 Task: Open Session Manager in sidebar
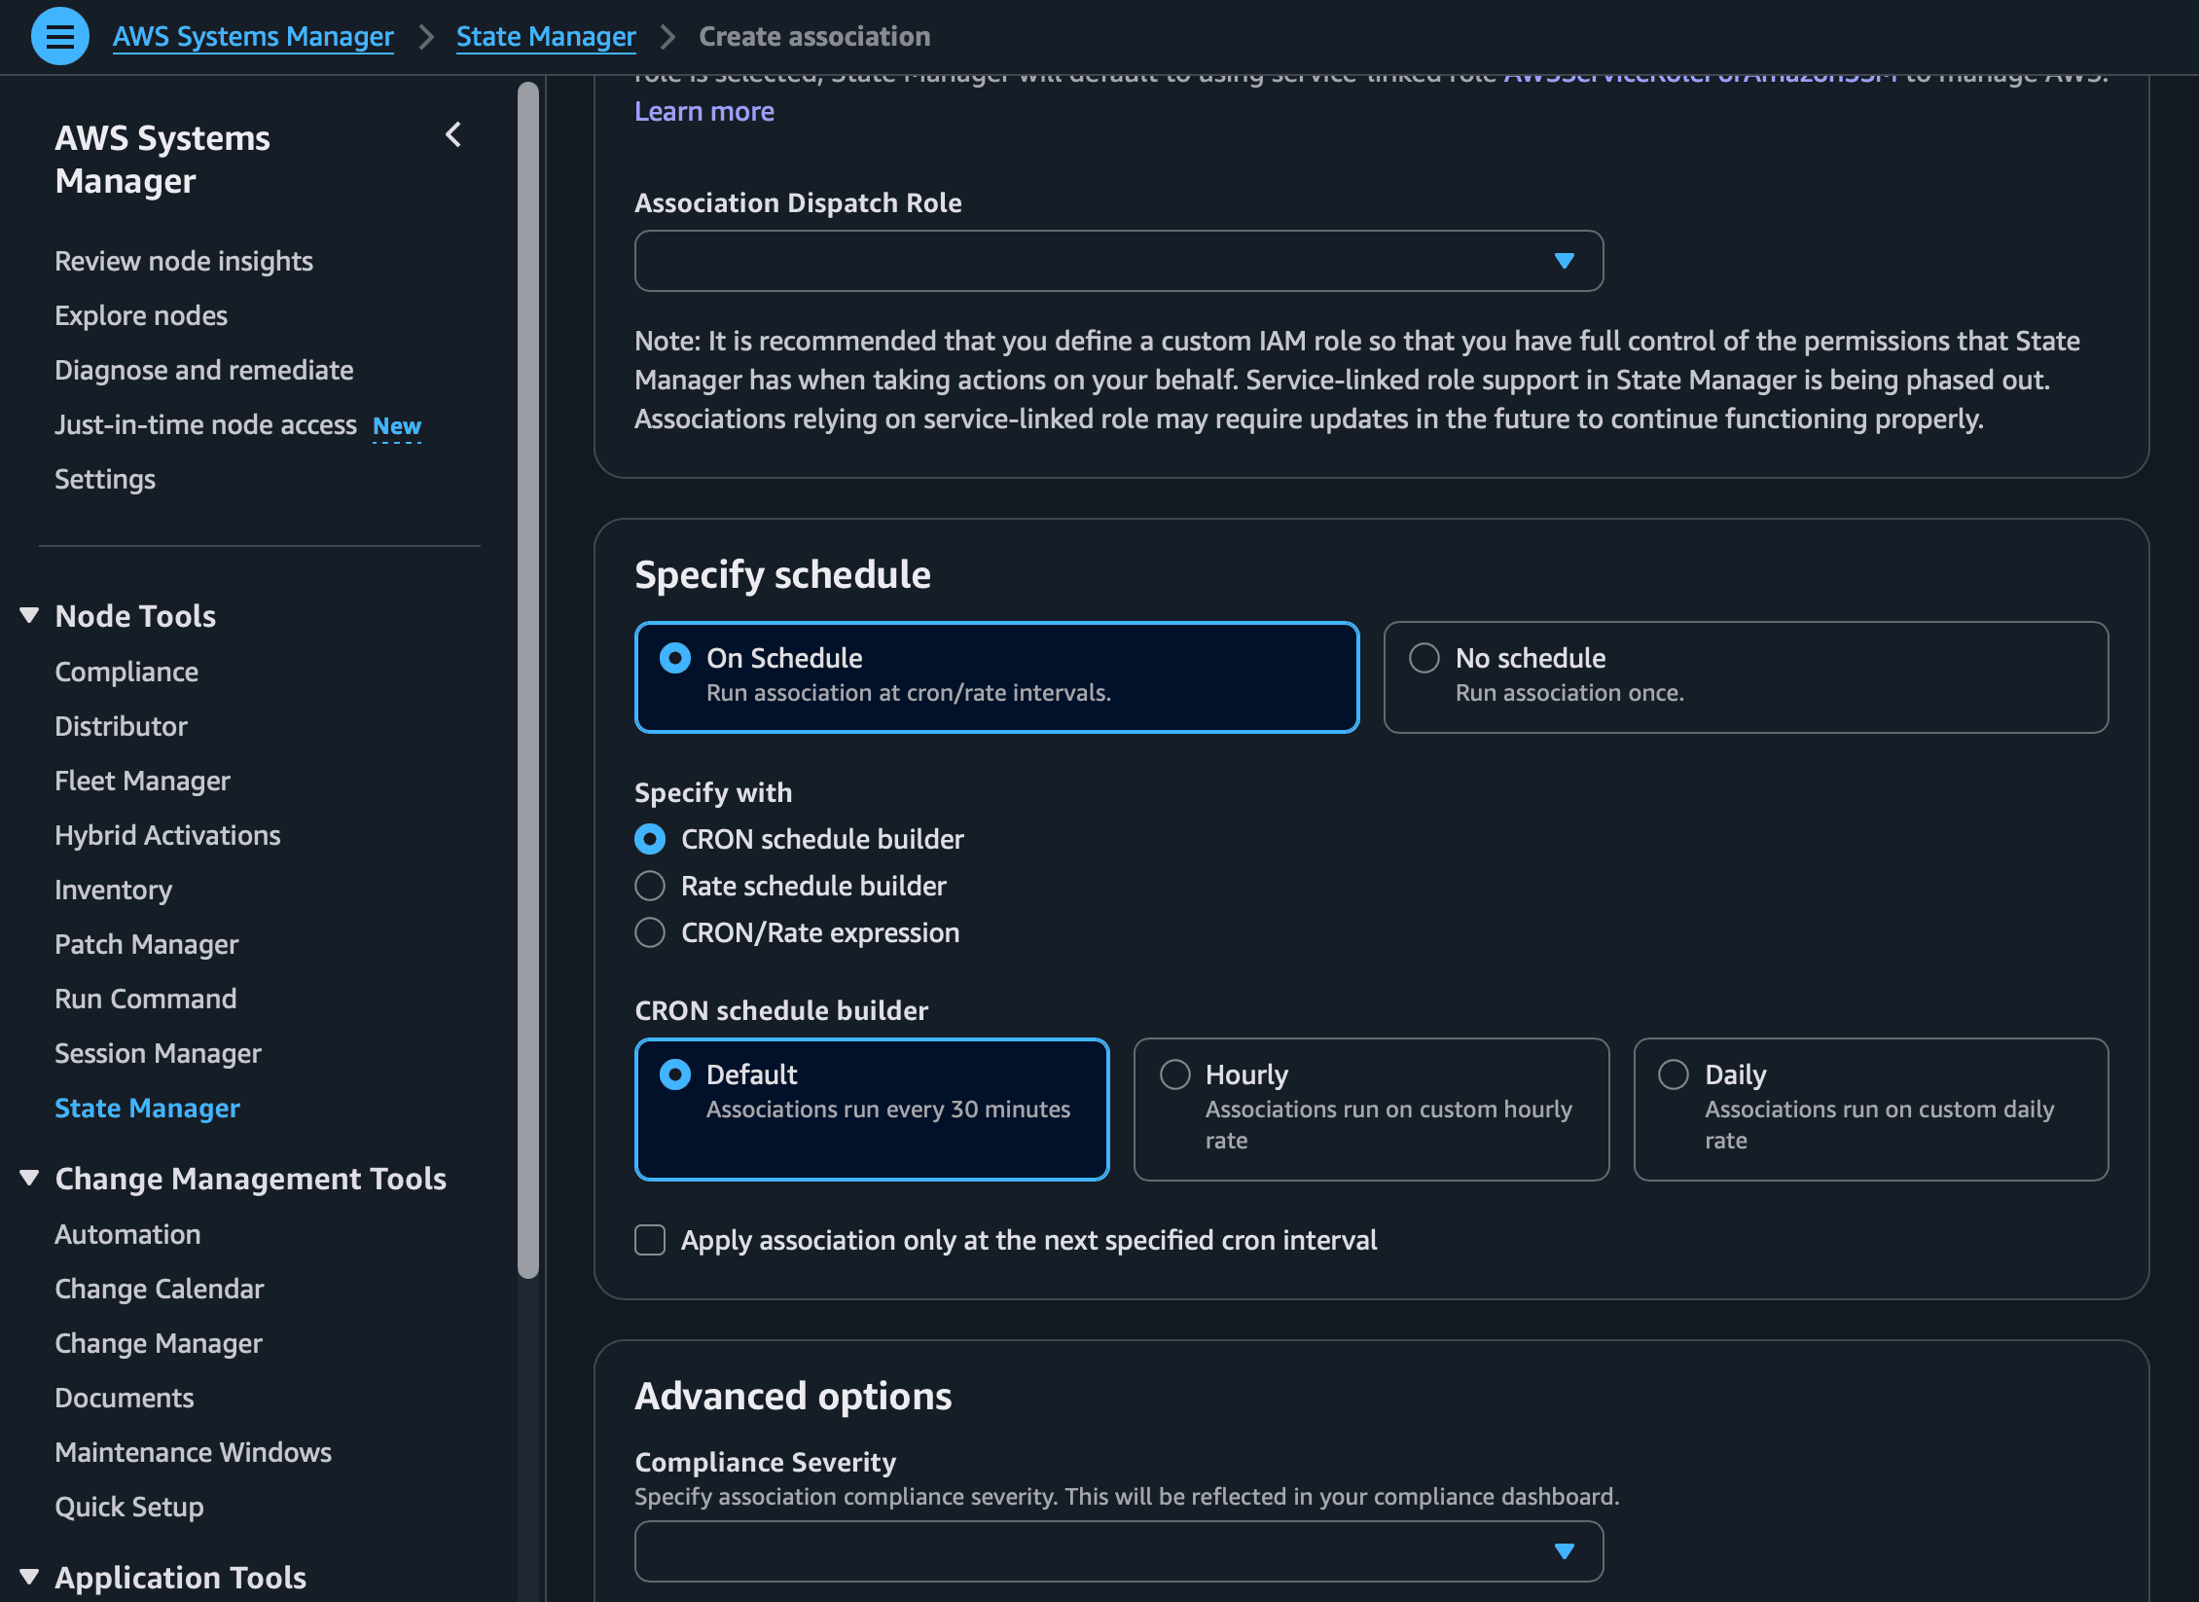coord(158,1053)
